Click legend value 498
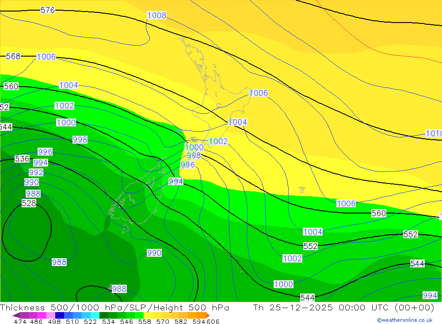 tap(54, 322)
